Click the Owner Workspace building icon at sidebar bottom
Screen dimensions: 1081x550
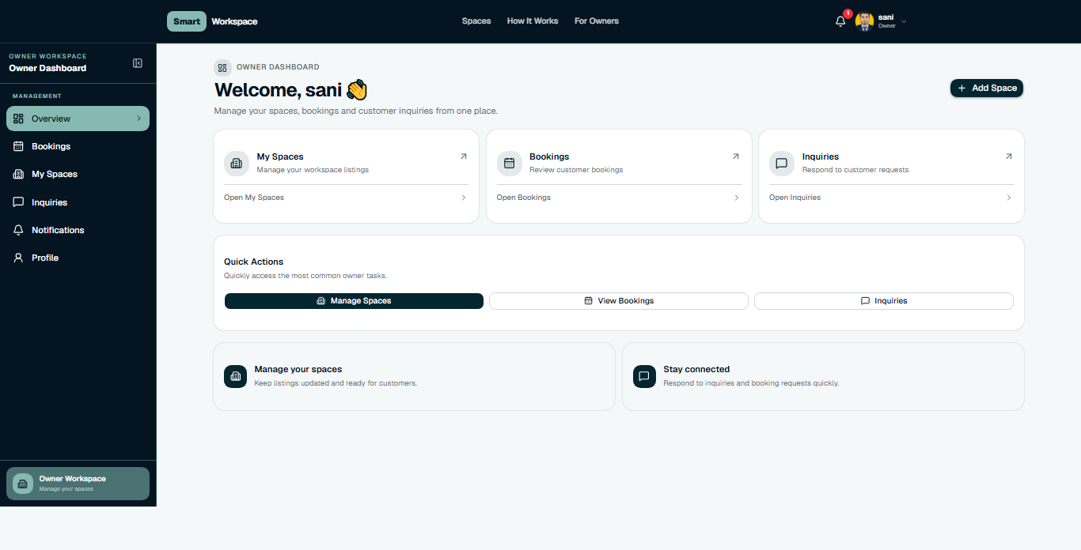coord(23,484)
